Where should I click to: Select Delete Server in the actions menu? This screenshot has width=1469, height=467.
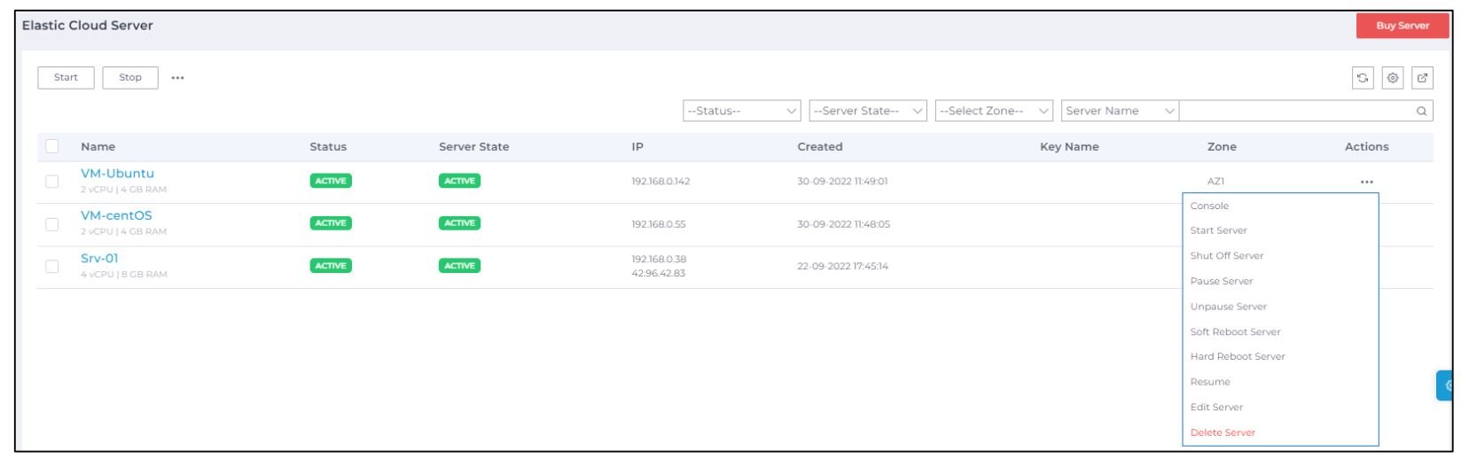1223,433
